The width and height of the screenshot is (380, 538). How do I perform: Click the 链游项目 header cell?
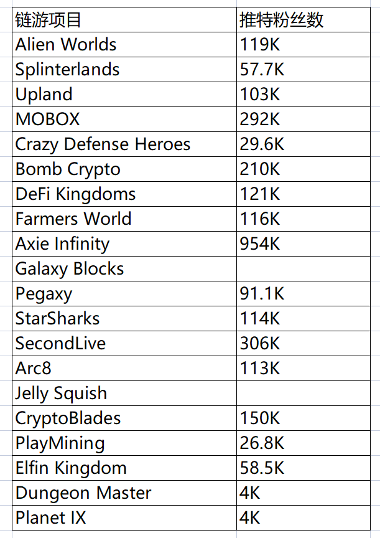[124, 19]
